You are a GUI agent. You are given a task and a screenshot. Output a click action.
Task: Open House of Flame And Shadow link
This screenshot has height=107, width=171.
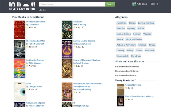coord(87,60)
